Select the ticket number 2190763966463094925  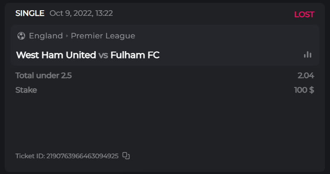click(82, 156)
